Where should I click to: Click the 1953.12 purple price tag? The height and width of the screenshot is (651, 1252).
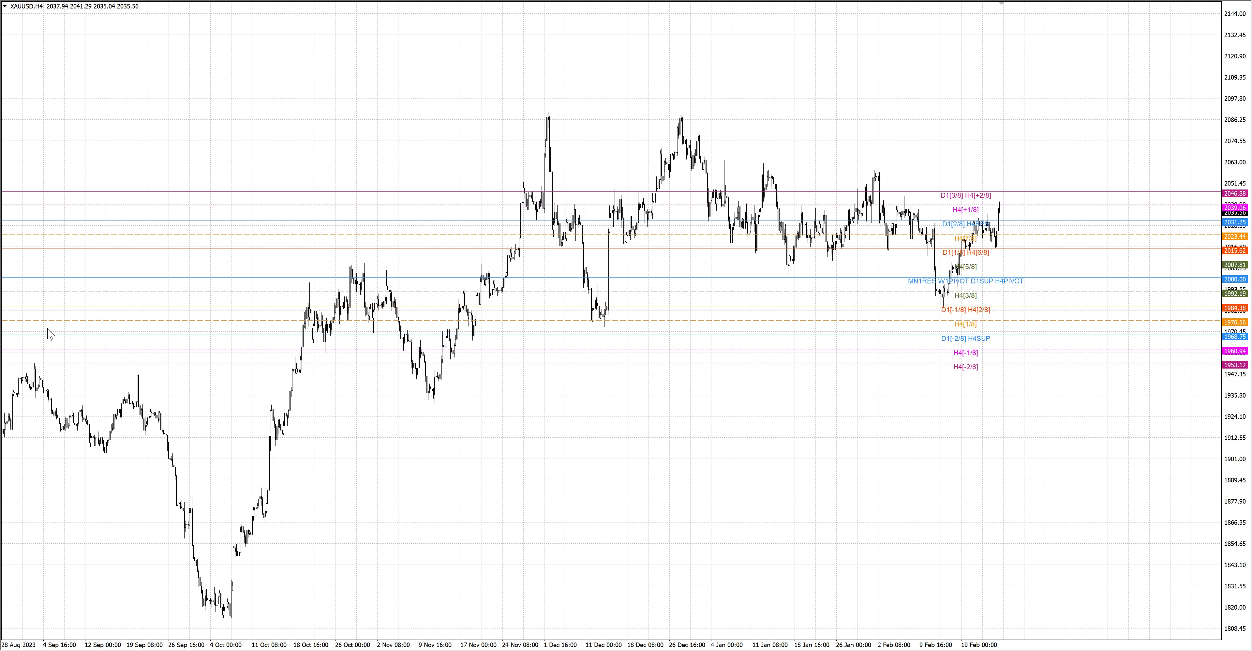pyautogui.click(x=1234, y=365)
